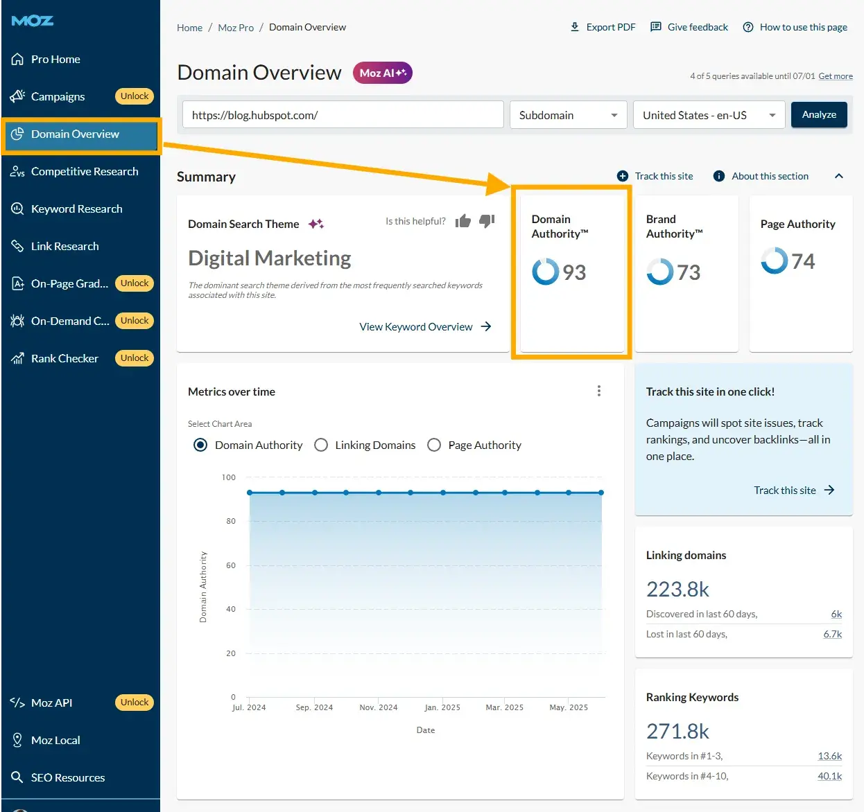Select the Page Authority chart area option
The height and width of the screenshot is (812, 864).
tap(434, 445)
